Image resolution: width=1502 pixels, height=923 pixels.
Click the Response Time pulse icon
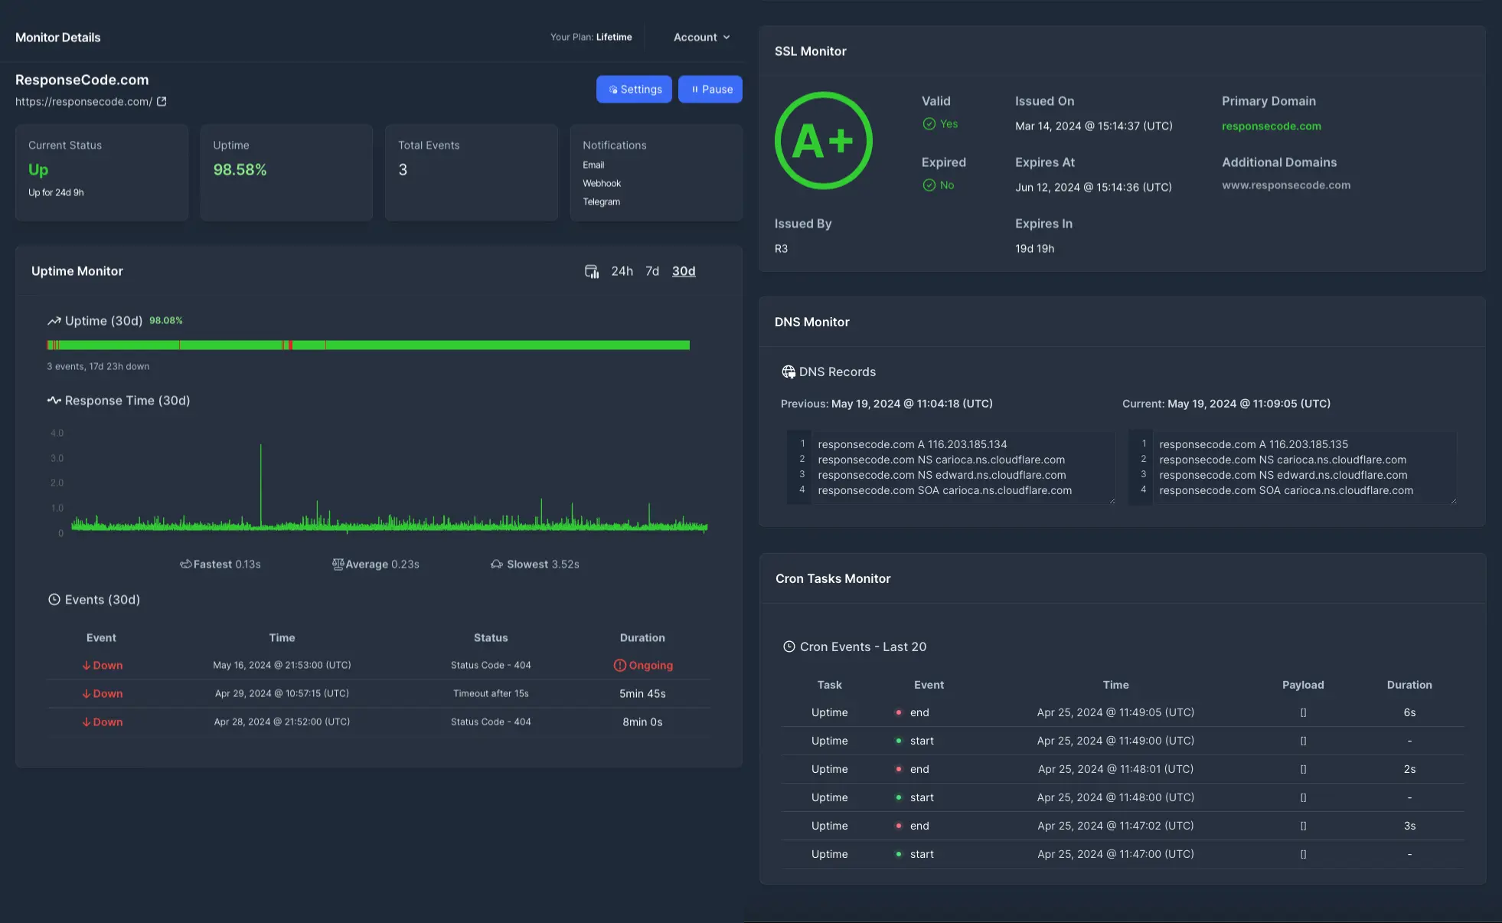tap(54, 401)
